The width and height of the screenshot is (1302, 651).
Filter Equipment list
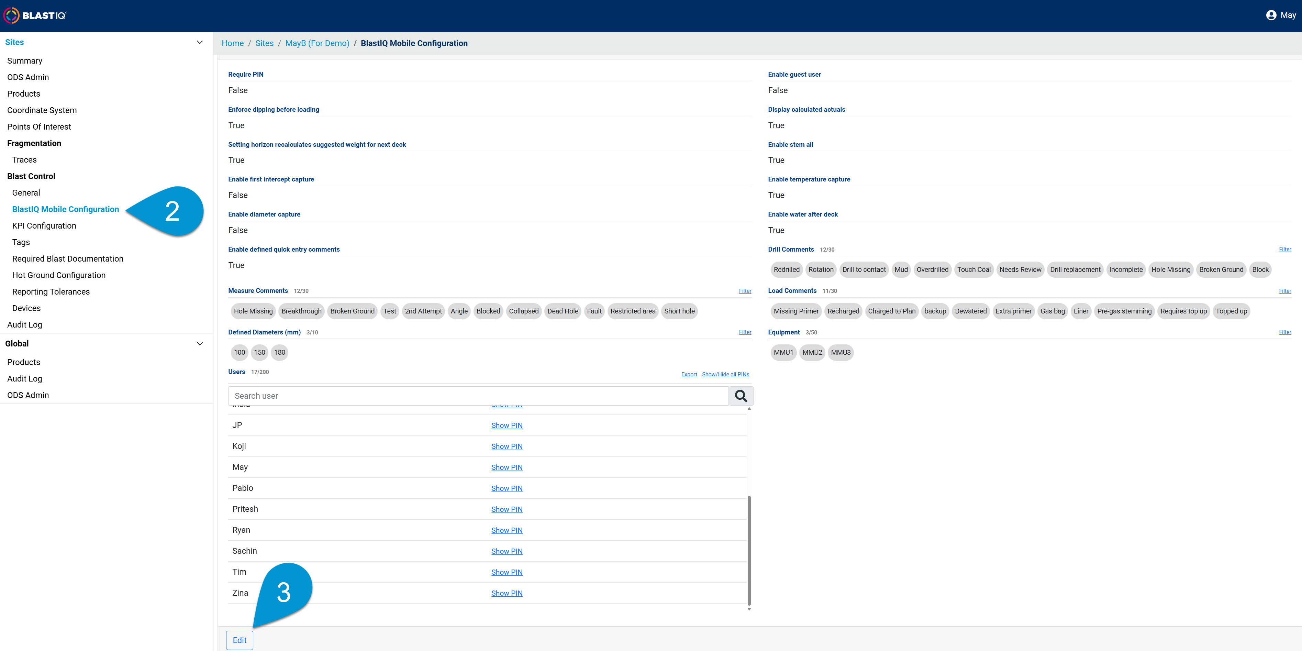point(1285,333)
